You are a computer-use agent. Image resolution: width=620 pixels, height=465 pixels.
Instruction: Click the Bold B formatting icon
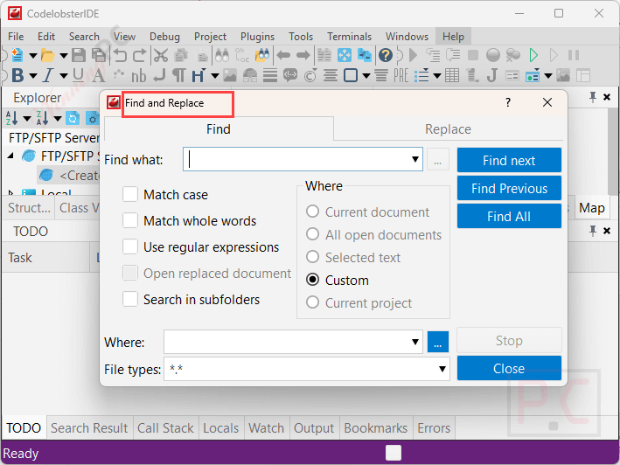point(17,75)
